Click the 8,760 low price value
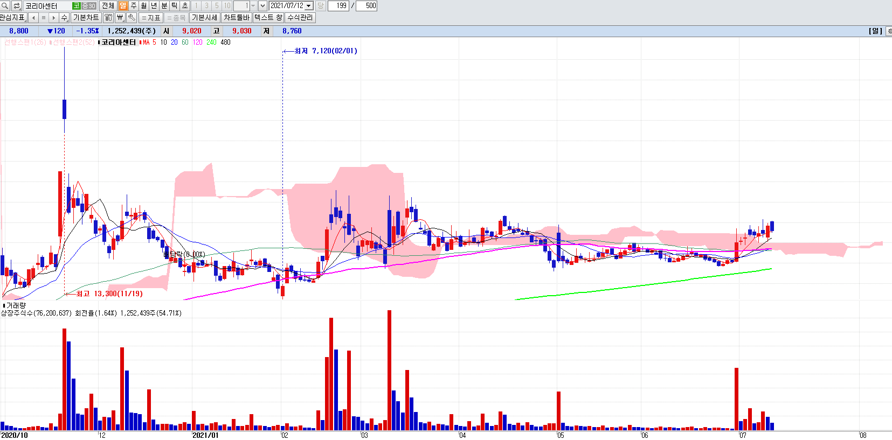The height and width of the screenshot is (440, 892). (x=292, y=31)
